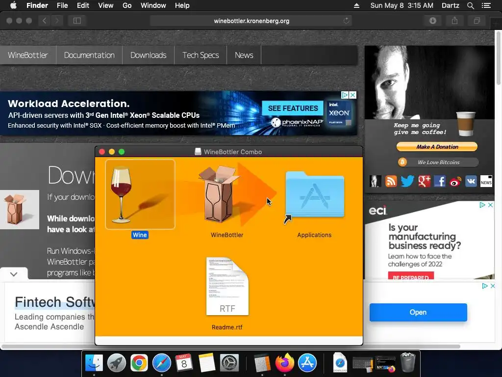Open the Documentation tab
The width and height of the screenshot is (502, 377).
[89, 55]
